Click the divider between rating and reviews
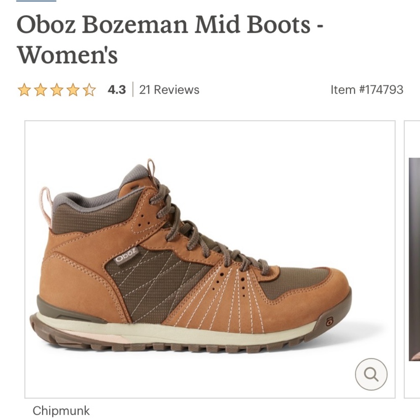 [x=132, y=89]
